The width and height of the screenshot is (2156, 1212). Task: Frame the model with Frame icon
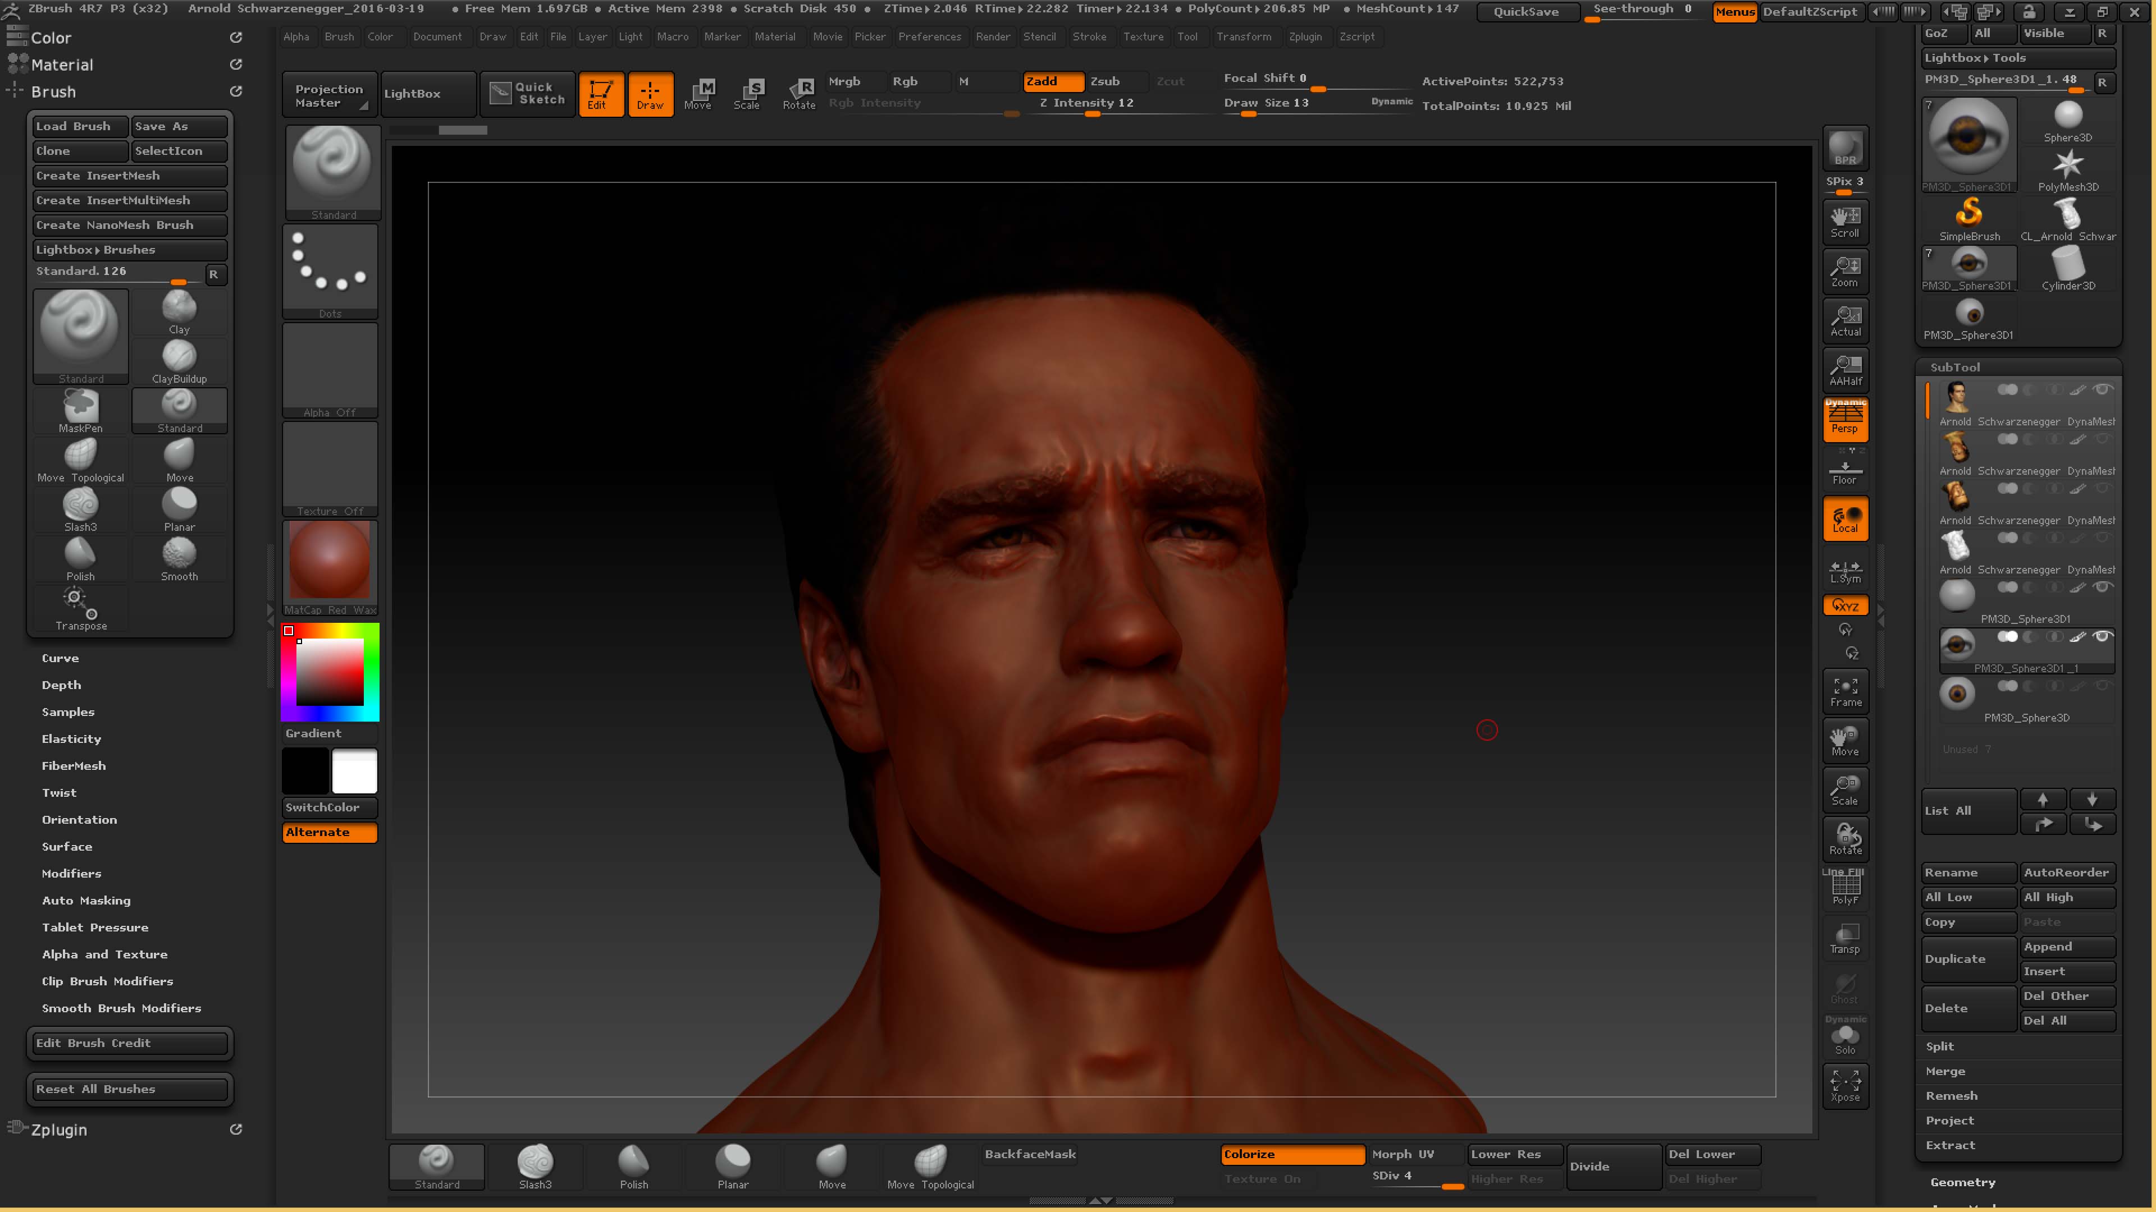tap(1844, 691)
